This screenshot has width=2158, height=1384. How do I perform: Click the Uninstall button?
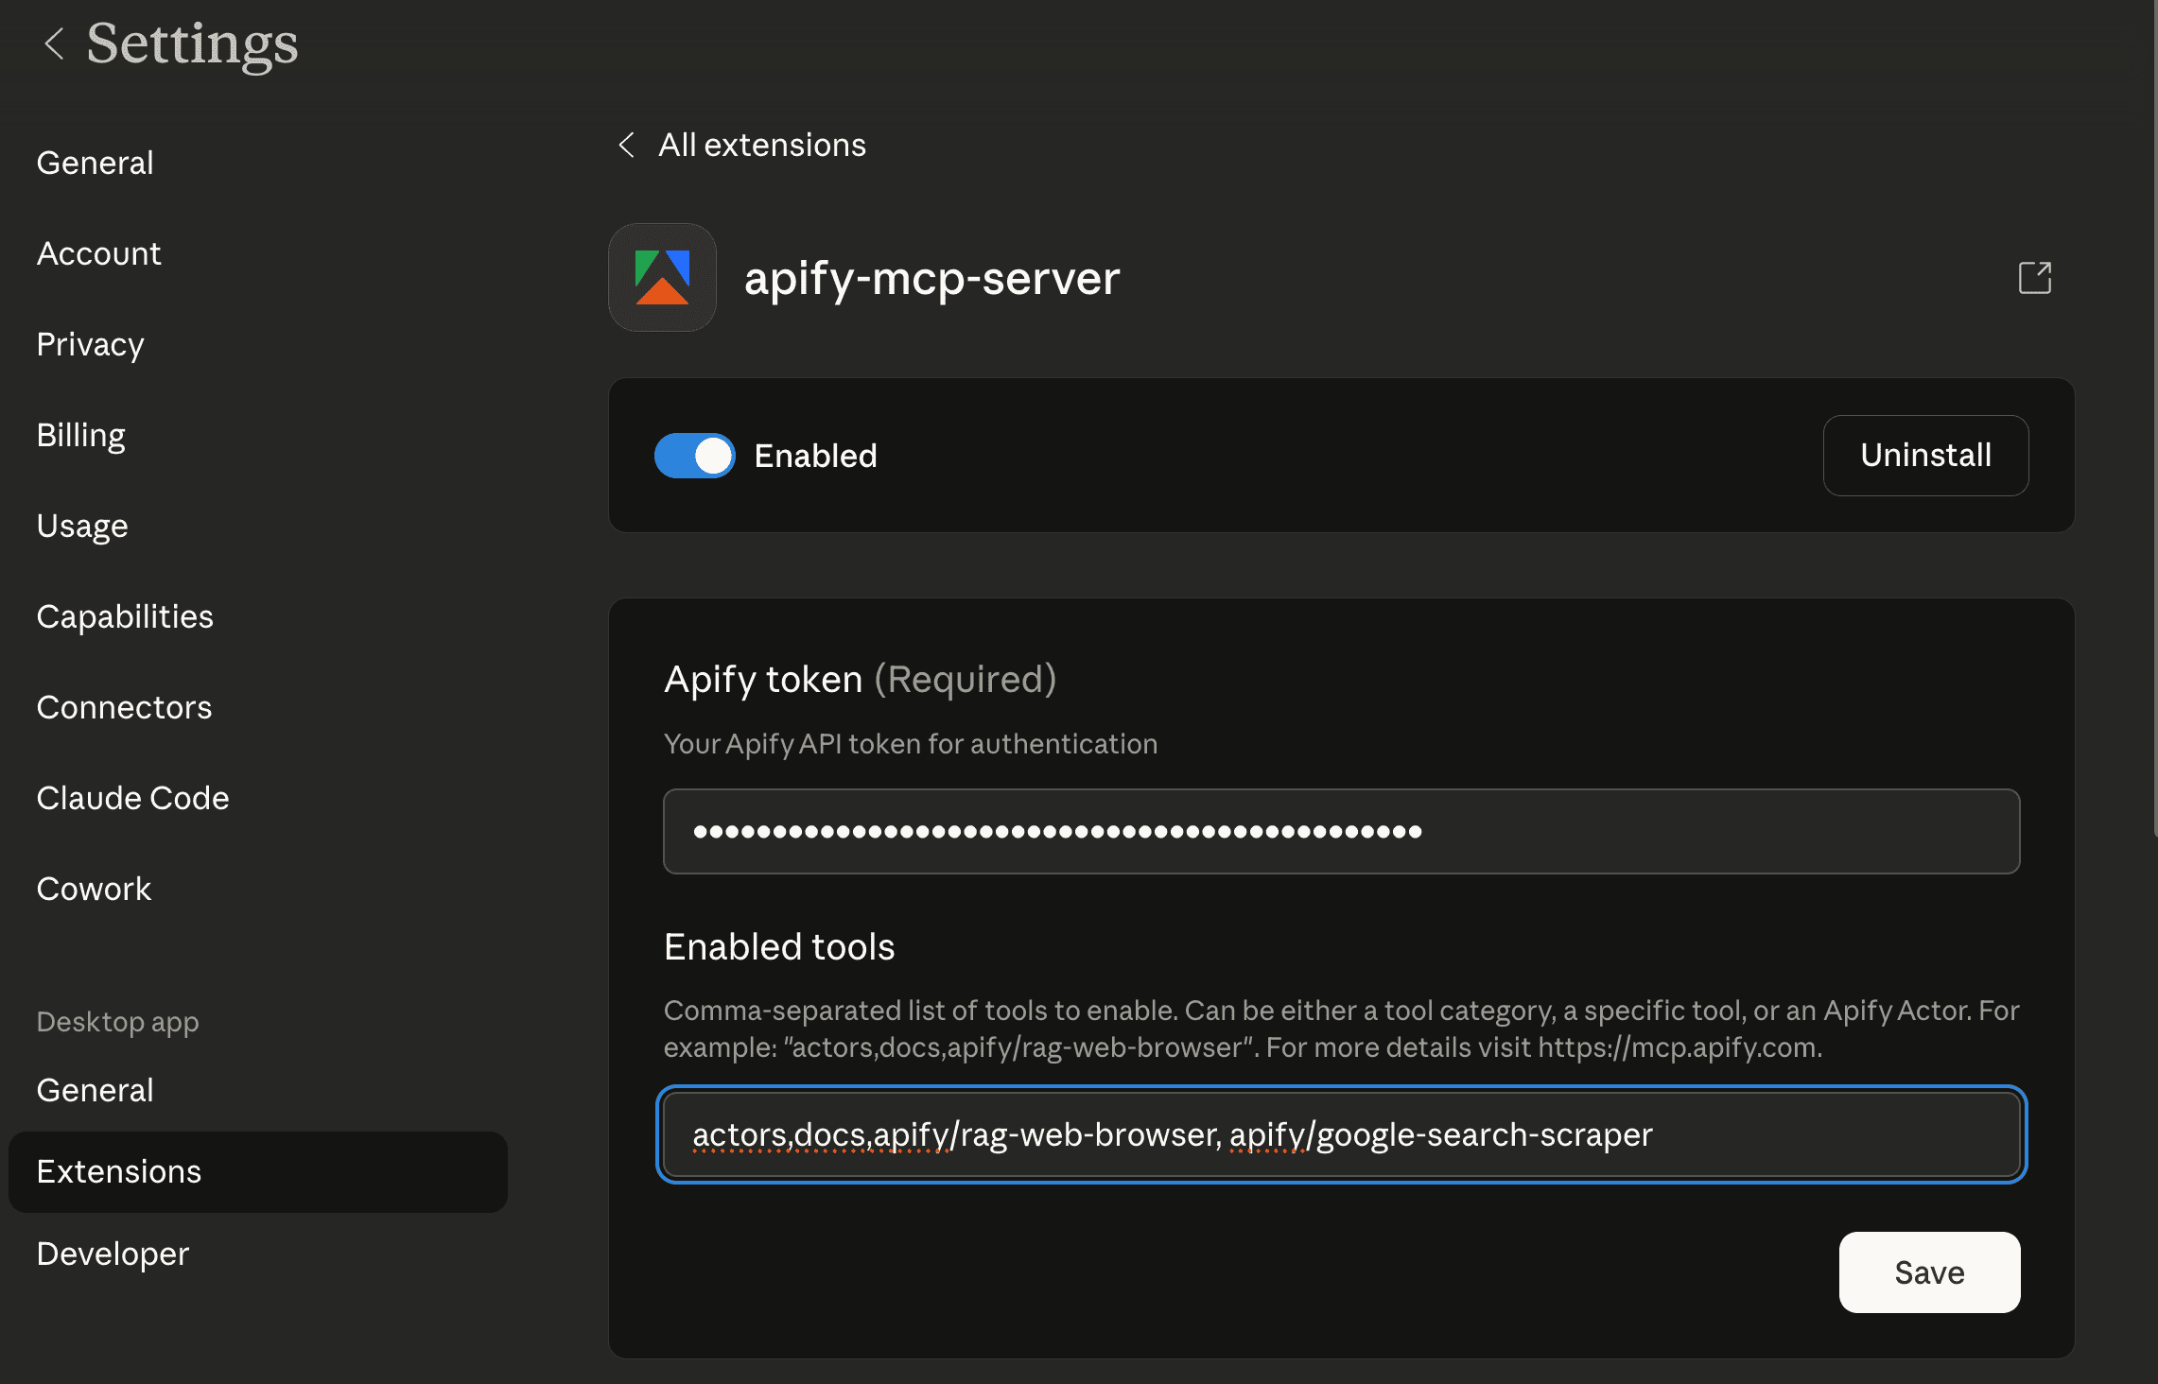[x=1925, y=455]
